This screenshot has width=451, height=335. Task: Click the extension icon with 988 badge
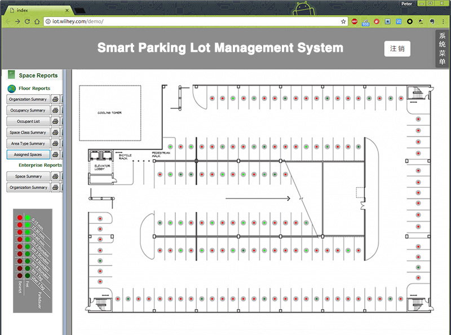pos(365,23)
